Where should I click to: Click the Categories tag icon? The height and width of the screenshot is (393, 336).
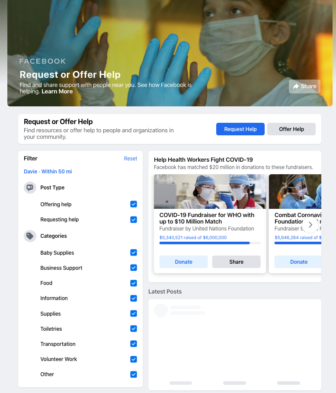[x=30, y=236]
